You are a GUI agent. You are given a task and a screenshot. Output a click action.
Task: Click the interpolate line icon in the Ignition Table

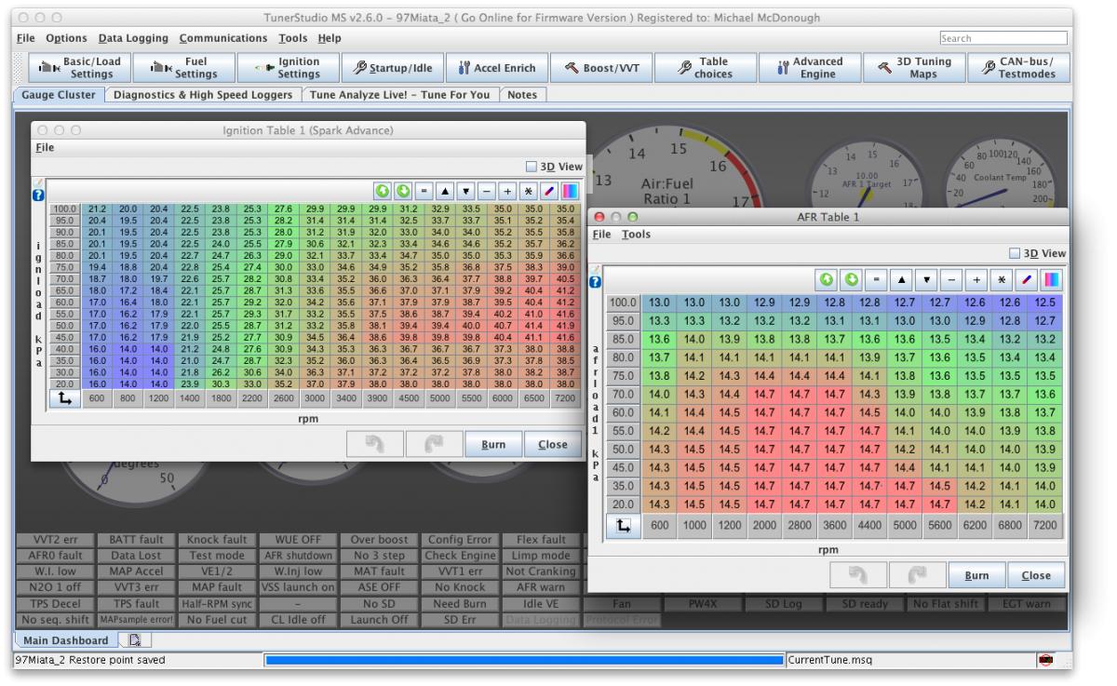(548, 191)
